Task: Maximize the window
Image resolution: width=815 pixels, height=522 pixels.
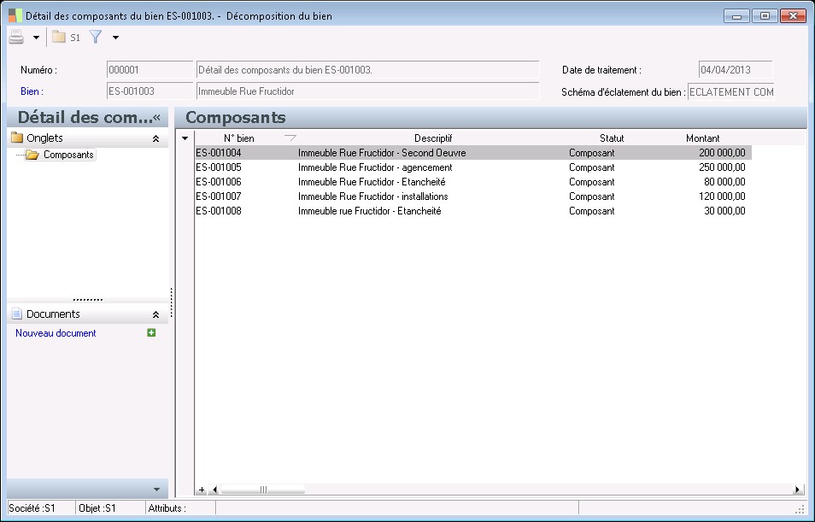Action: pos(765,15)
